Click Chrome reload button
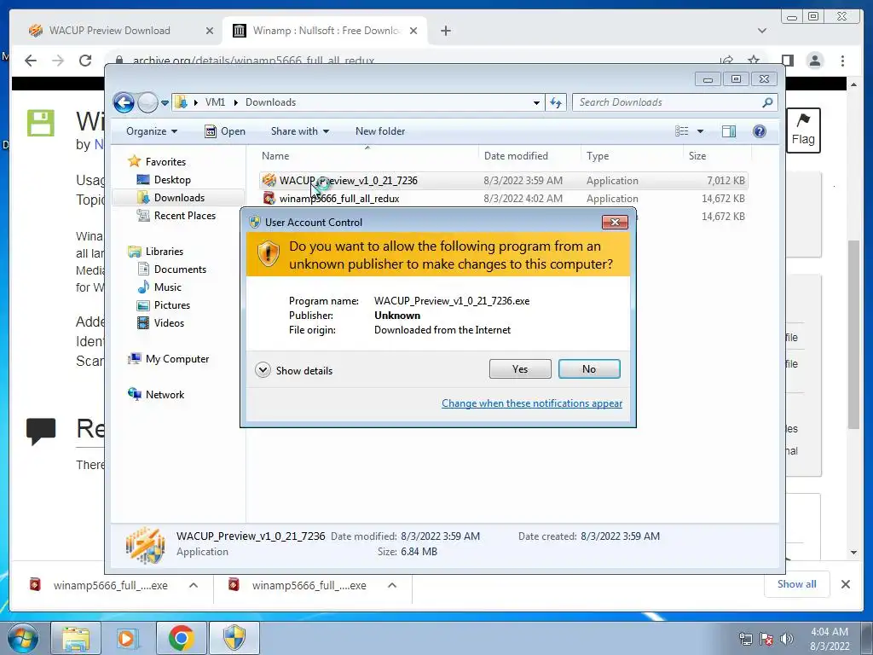Screen dimensions: 873x655 84,61
